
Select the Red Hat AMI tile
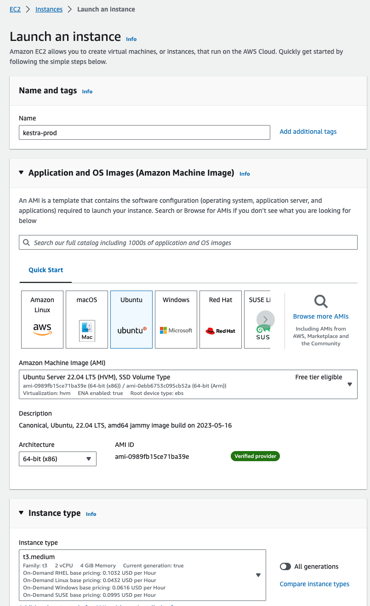point(221,319)
